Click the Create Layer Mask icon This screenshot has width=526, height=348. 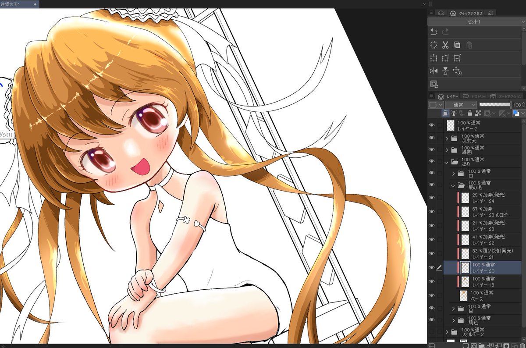(x=506, y=345)
